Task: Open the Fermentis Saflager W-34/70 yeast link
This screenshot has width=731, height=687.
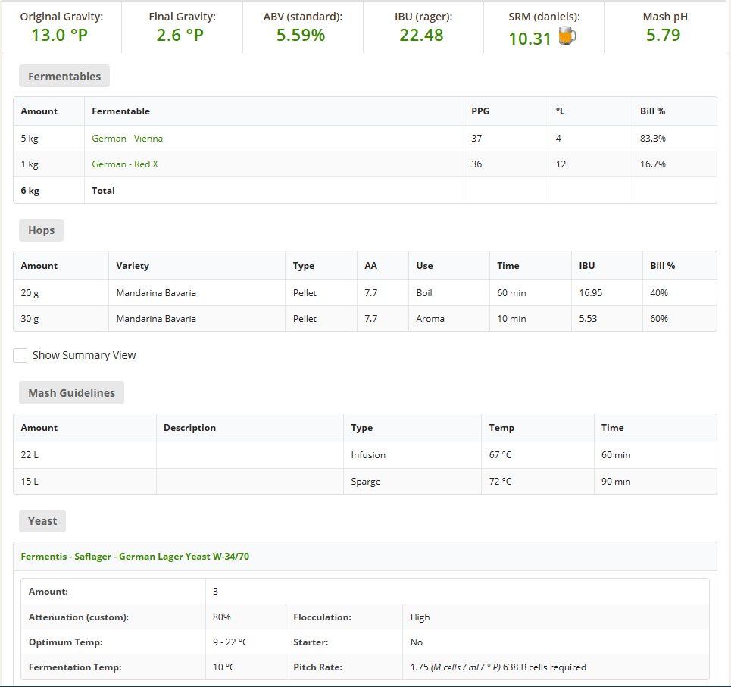Action: (135, 557)
